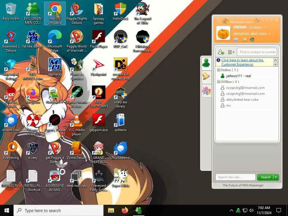Launch Papers, Please desktop shortcut
288x216 pixels.
(x=55, y=123)
